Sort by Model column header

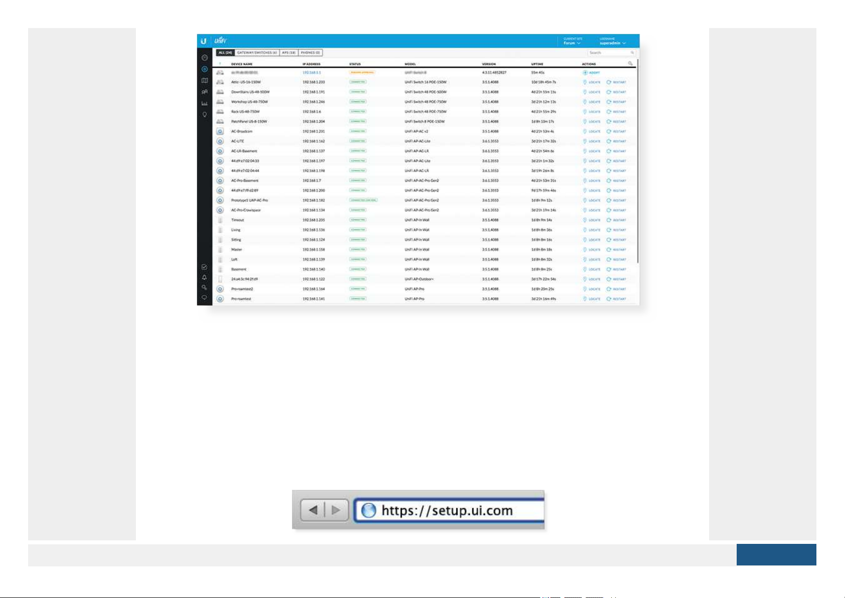coord(410,64)
